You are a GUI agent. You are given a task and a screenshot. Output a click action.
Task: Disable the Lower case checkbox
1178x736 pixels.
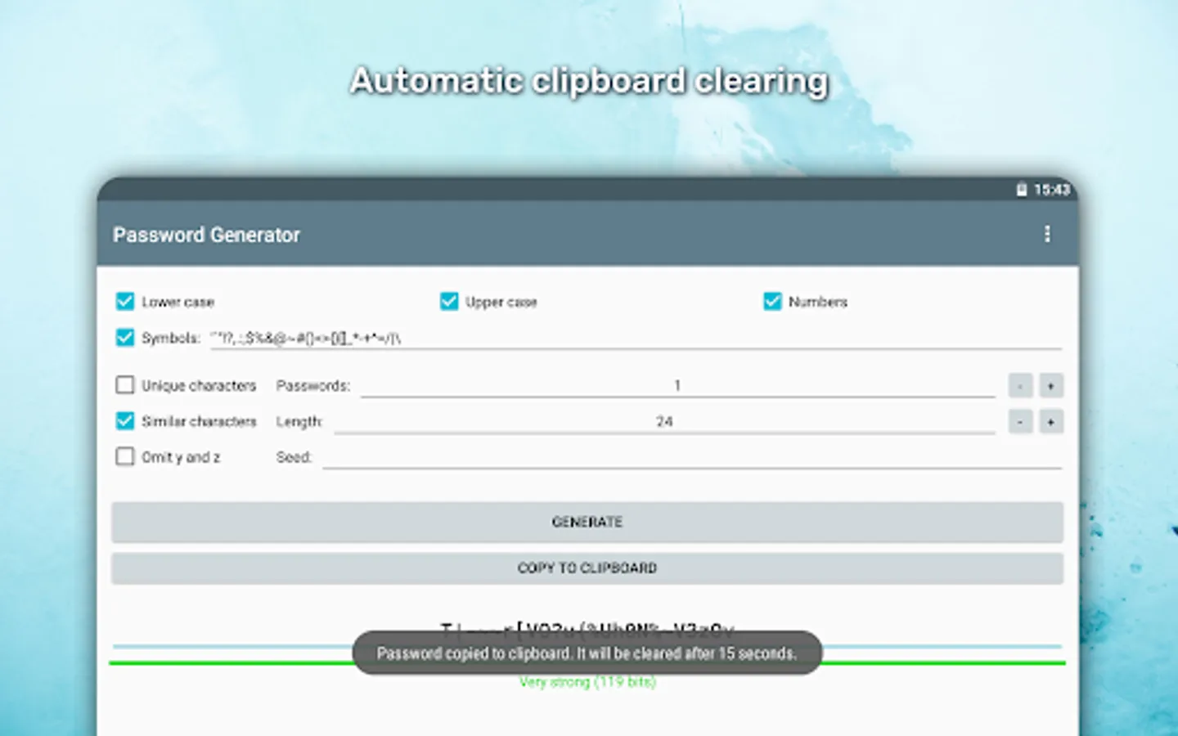(124, 302)
